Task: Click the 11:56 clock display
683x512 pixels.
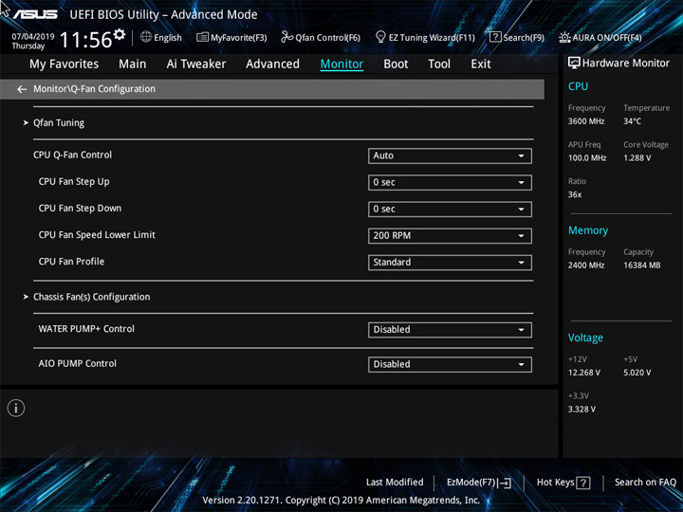Action: coord(85,40)
